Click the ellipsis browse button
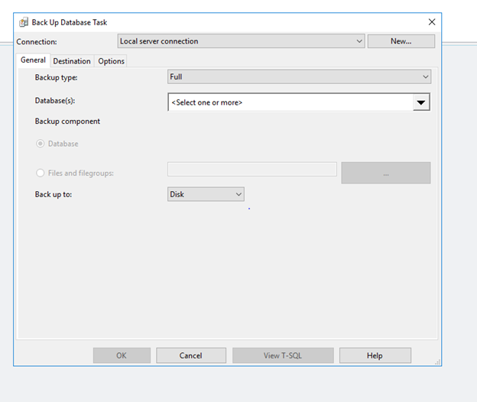 [386, 173]
